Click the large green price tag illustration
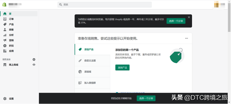 177,55
